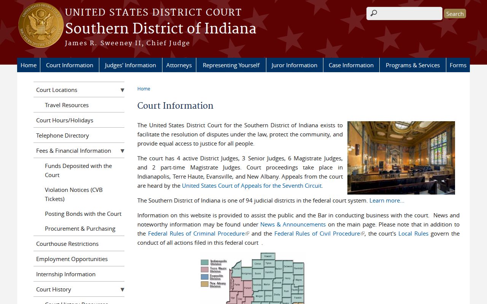
Task: Click the search magnifier icon
Action: point(374,13)
